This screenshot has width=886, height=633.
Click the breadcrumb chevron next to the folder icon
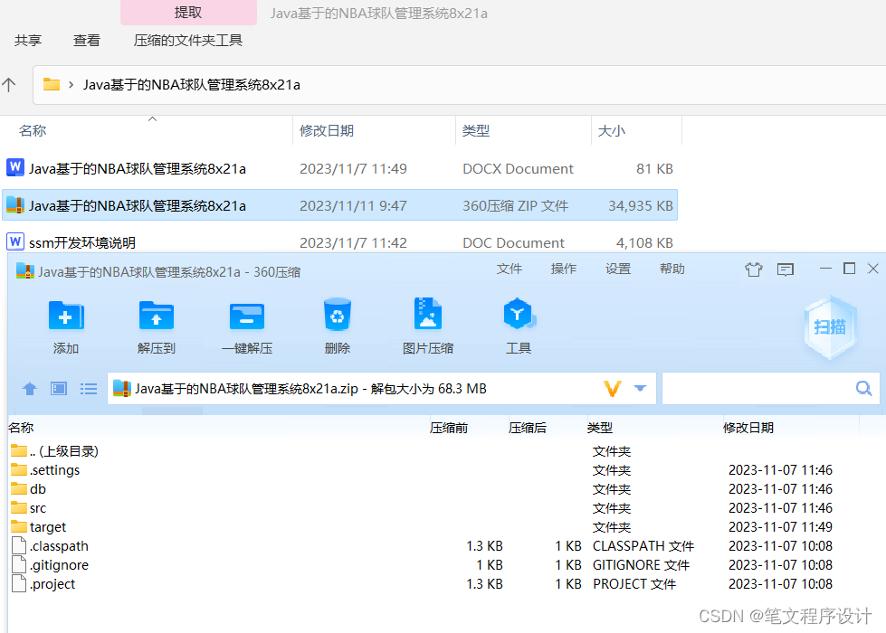pyautogui.click(x=71, y=84)
